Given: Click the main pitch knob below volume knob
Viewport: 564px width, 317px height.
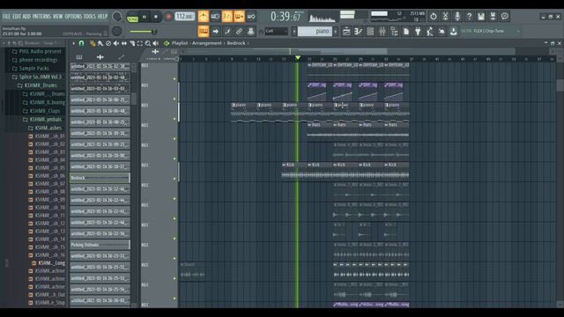Looking at the screenshot, I should [x=117, y=32].
